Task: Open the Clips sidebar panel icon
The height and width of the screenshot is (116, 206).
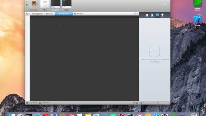Action: tap(152, 15)
